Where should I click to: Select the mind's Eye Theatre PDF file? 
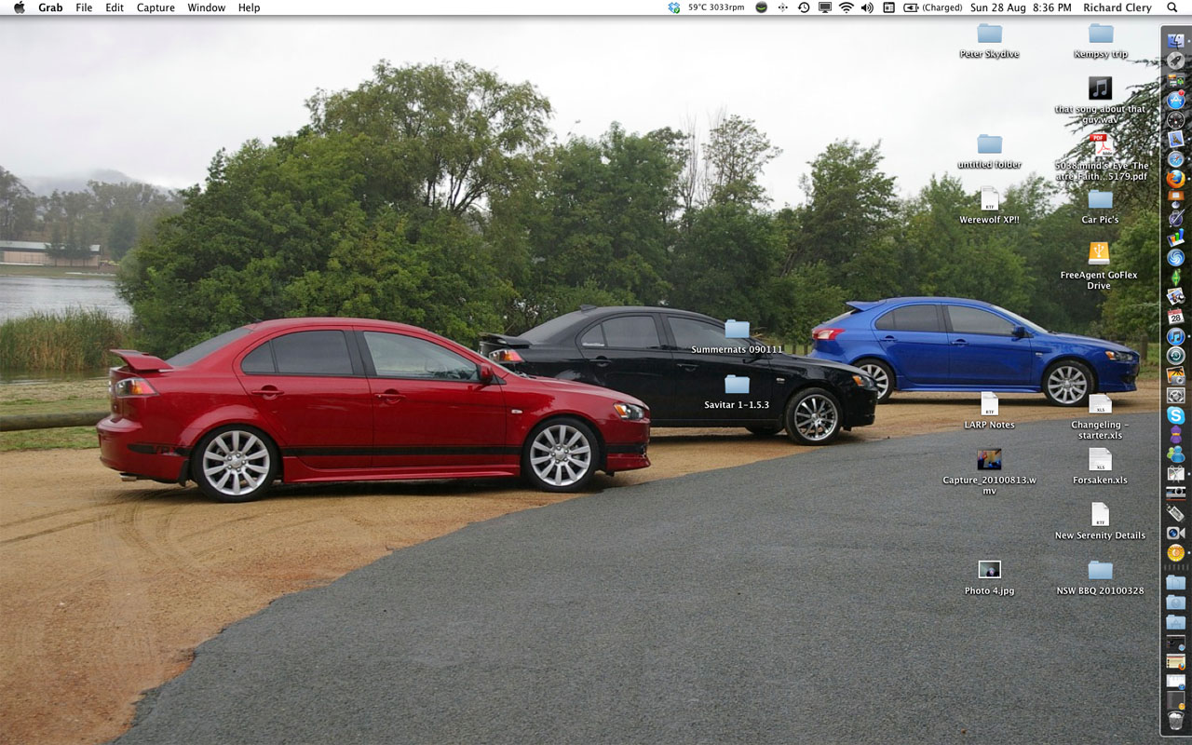(1102, 144)
